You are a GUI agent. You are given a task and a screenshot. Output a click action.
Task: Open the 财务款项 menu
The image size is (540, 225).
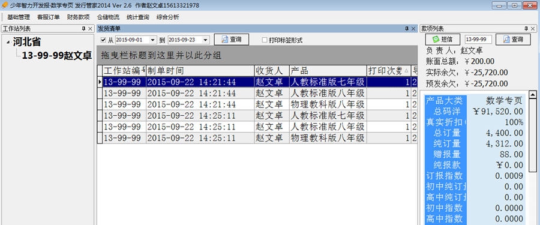[78, 17]
